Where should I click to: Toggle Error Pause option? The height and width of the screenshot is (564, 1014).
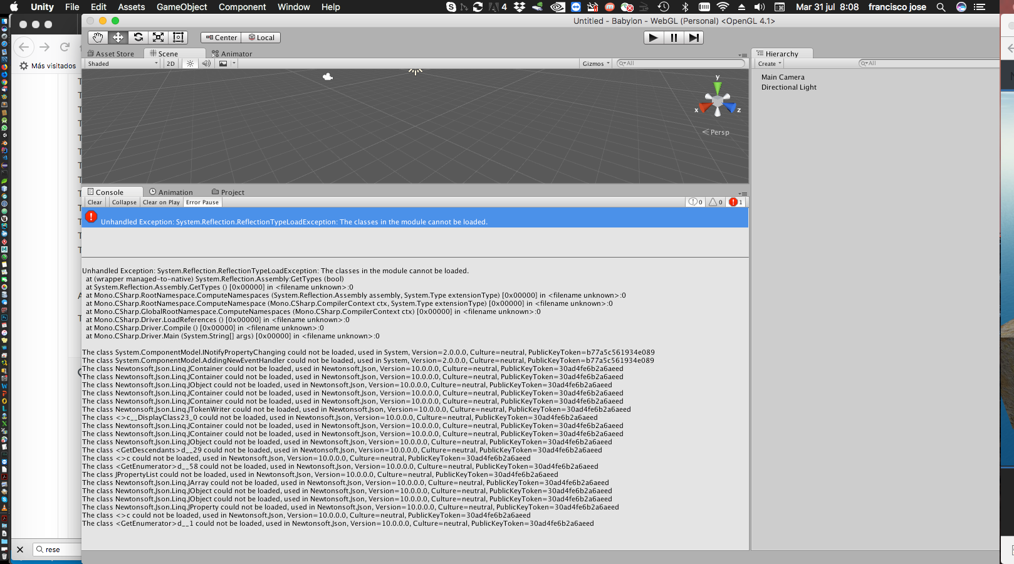(x=202, y=202)
